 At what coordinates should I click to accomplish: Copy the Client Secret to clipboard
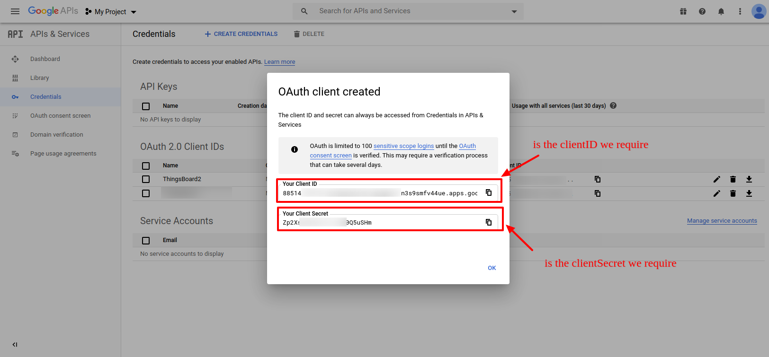click(489, 222)
